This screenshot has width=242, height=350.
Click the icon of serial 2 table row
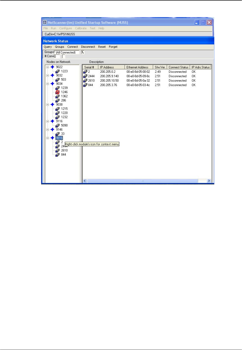pyautogui.click(x=85, y=72)
